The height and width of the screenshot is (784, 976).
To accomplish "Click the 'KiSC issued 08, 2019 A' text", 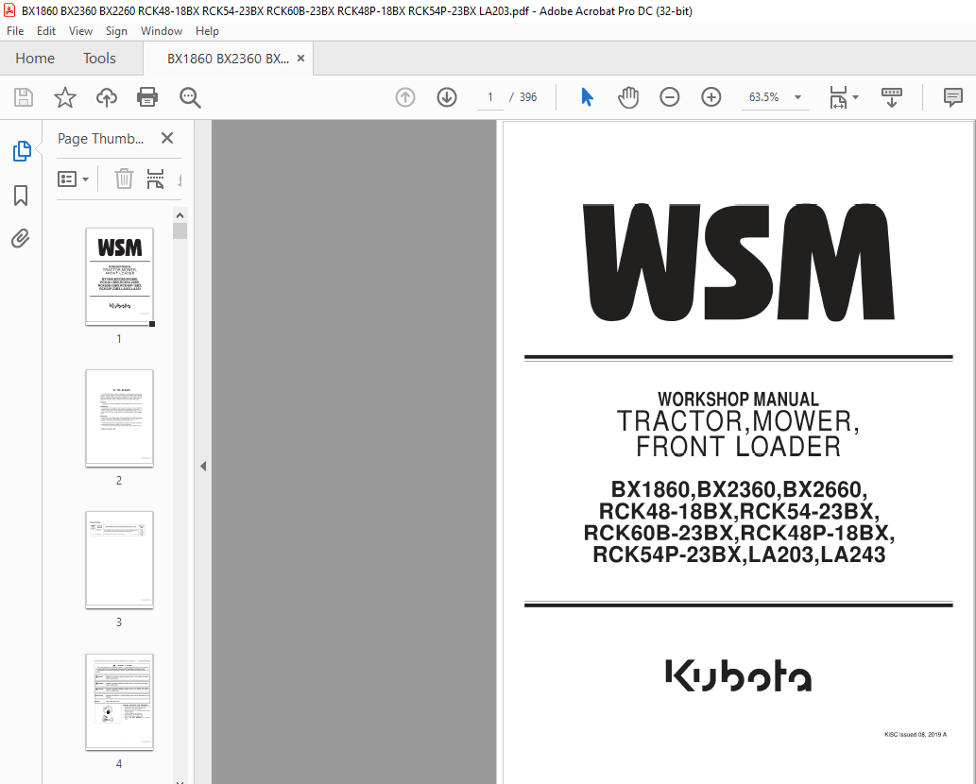I will click(915, 735).
